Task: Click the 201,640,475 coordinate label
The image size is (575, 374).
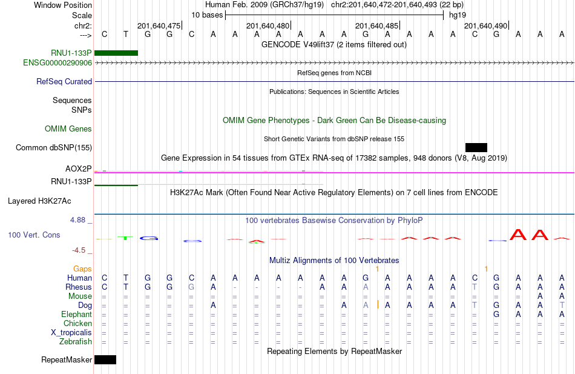Action: (x=159, y=25)
